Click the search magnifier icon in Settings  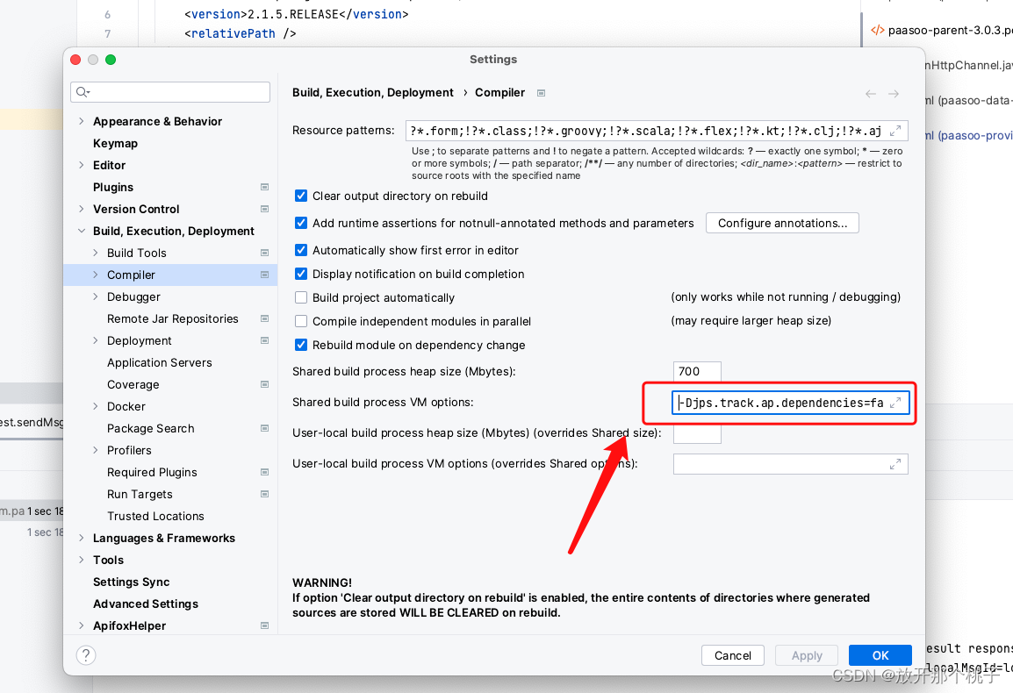tap(82, 92)
